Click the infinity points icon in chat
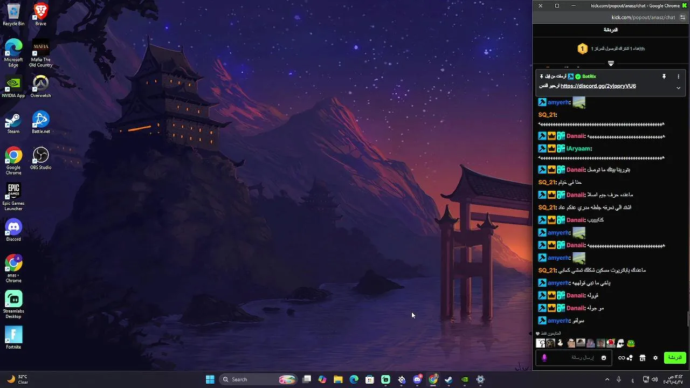Viewport: 690px width, 388px height. tap(625, 358)
